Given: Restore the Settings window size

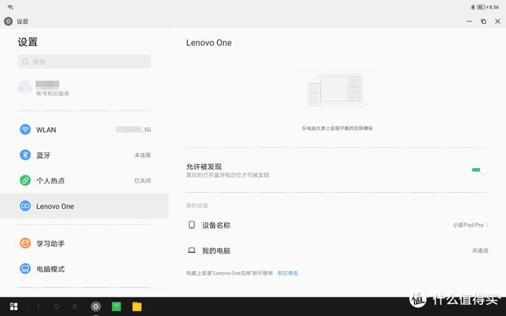Looking at the screenshot, I should click(x=484, y=22).
